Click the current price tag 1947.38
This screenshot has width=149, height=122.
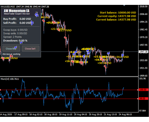144,52
